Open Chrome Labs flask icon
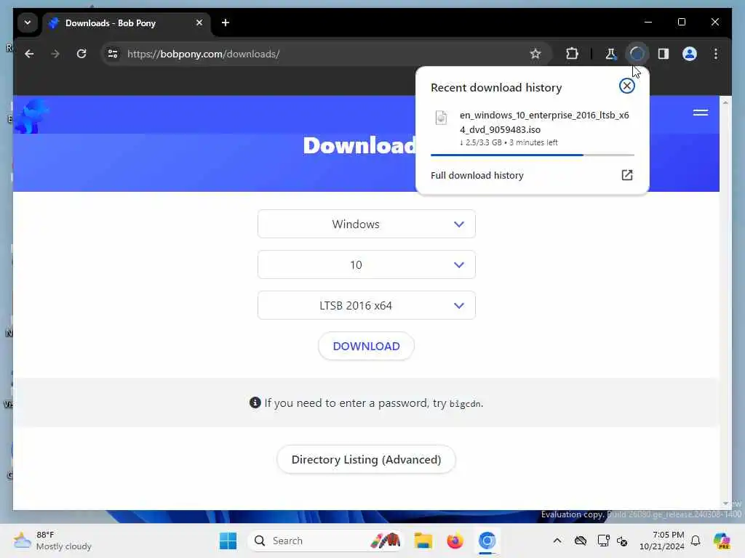Screen dimensions: 745x558 (x=610, y=54)
